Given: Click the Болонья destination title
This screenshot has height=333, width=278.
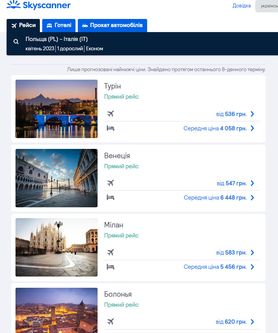Looking at the screenshot, I should [x=118, y=294].
